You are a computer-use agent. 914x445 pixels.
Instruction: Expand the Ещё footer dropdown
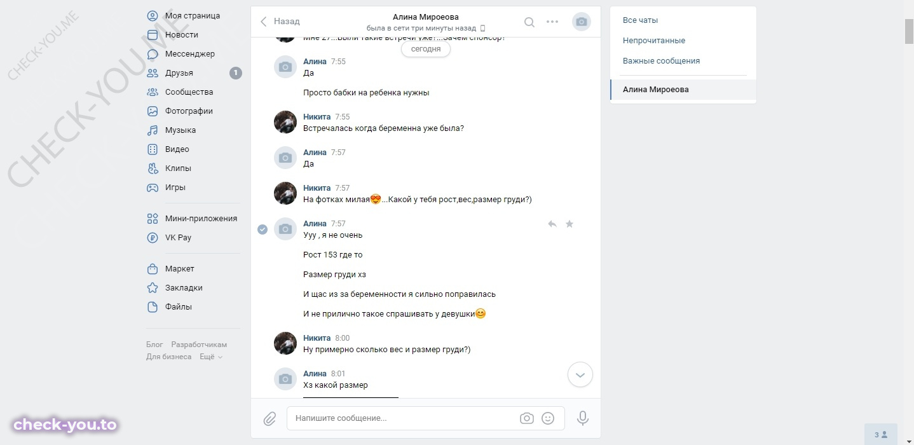coord(211,357)
